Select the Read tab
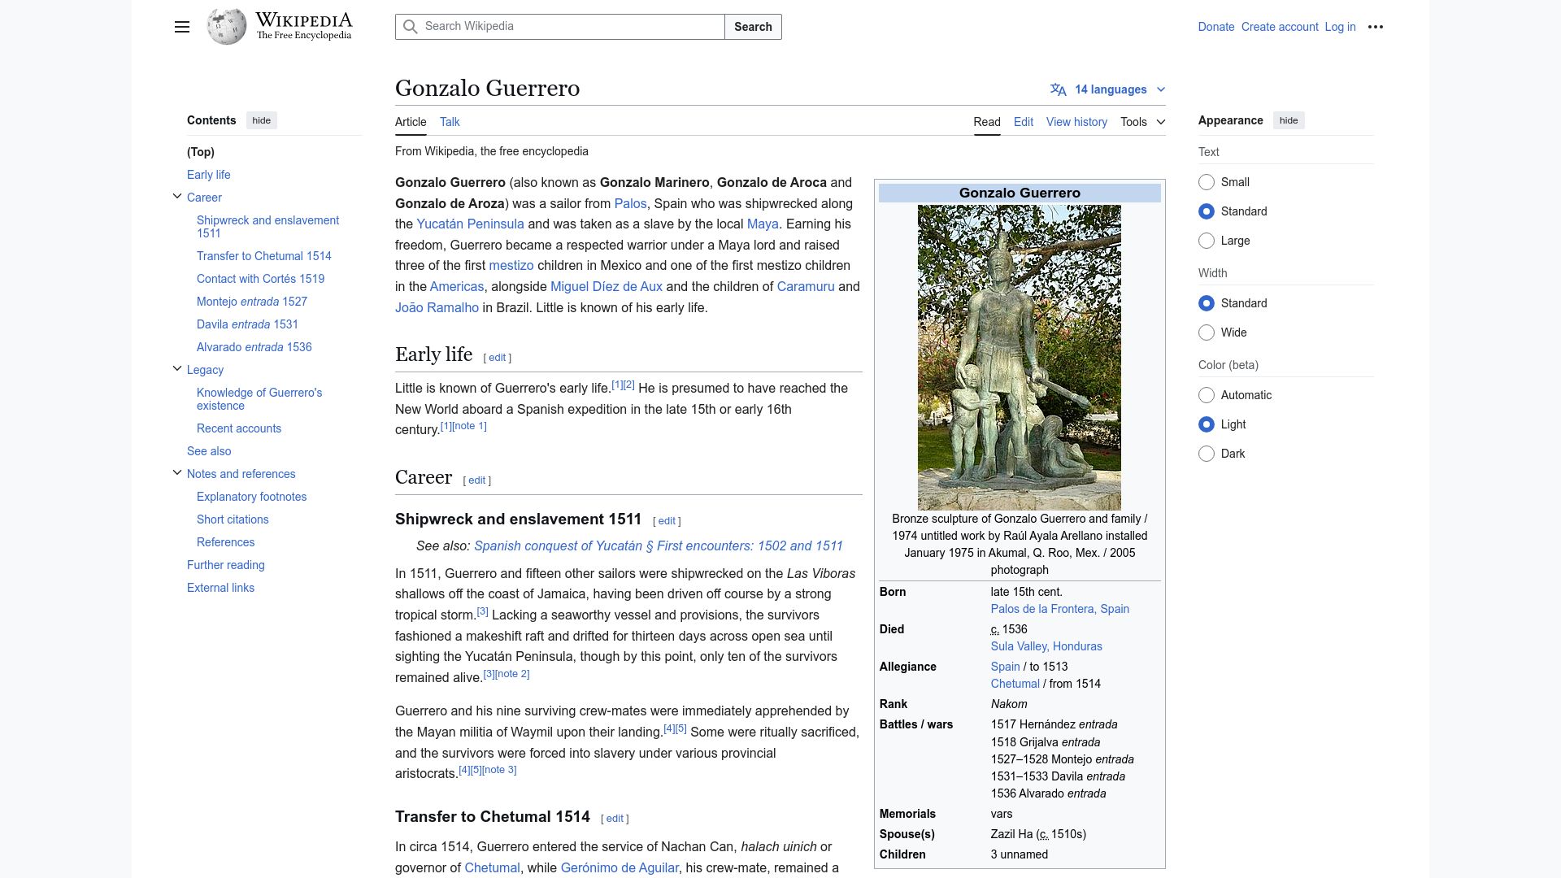The height and width of the screenshot is (878, 1561). 987,122
